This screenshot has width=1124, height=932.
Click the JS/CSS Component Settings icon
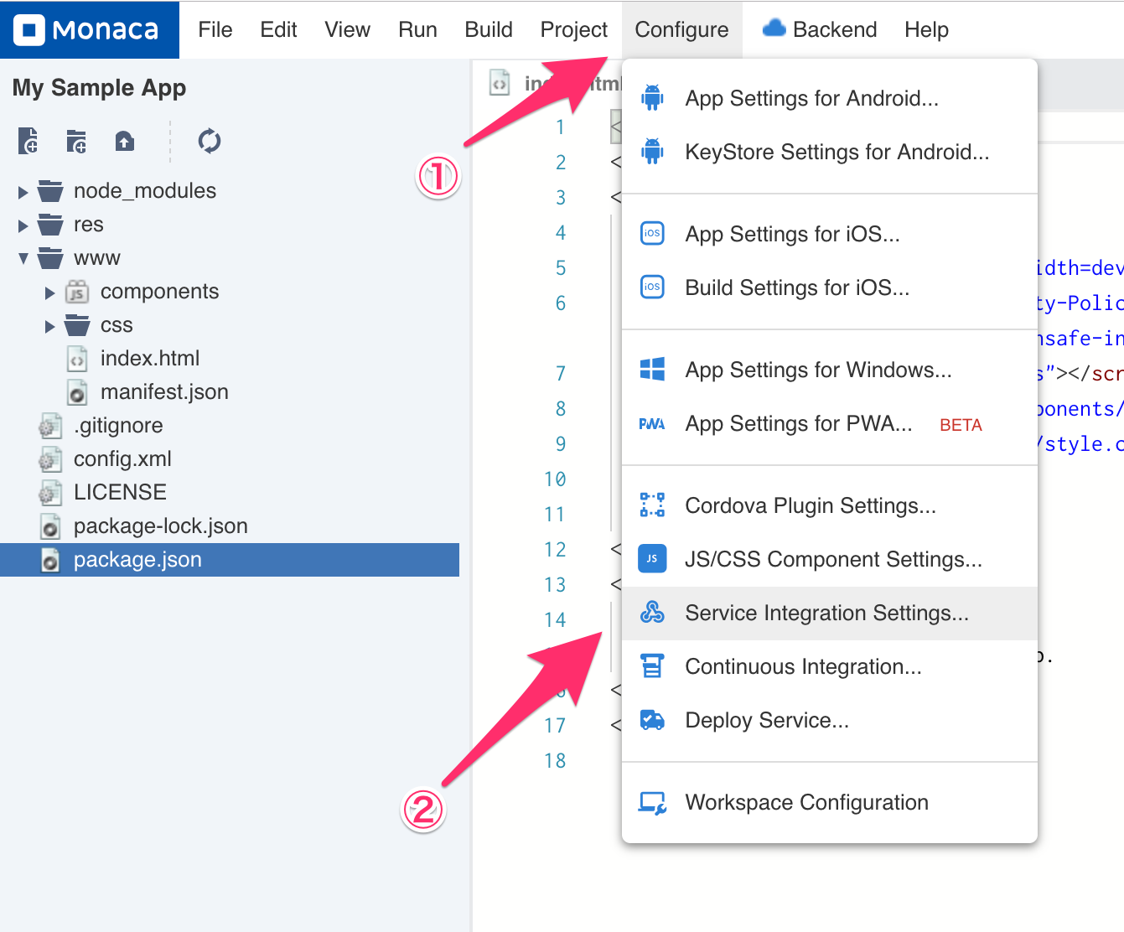click(x=652, y=558)
